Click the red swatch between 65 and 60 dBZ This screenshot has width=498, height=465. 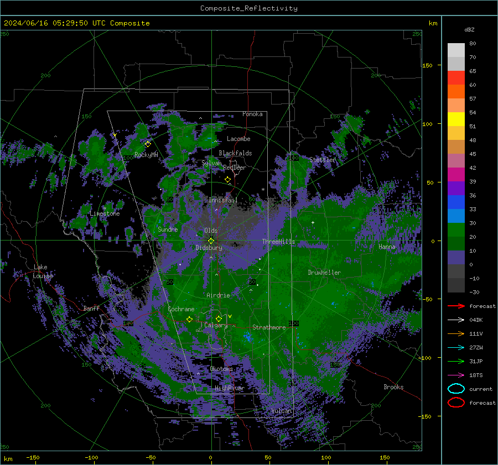coord(456,78)
